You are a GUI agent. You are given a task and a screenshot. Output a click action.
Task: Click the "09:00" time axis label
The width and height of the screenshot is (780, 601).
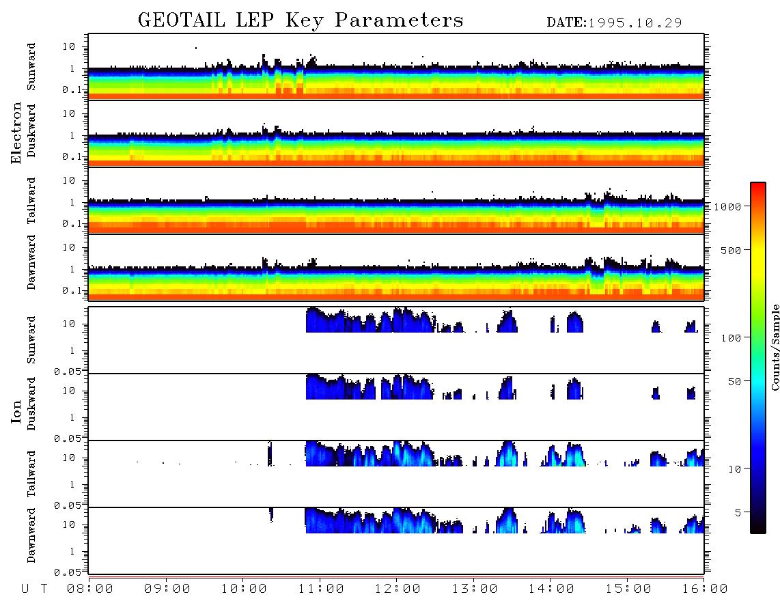[x=167, y=589]
